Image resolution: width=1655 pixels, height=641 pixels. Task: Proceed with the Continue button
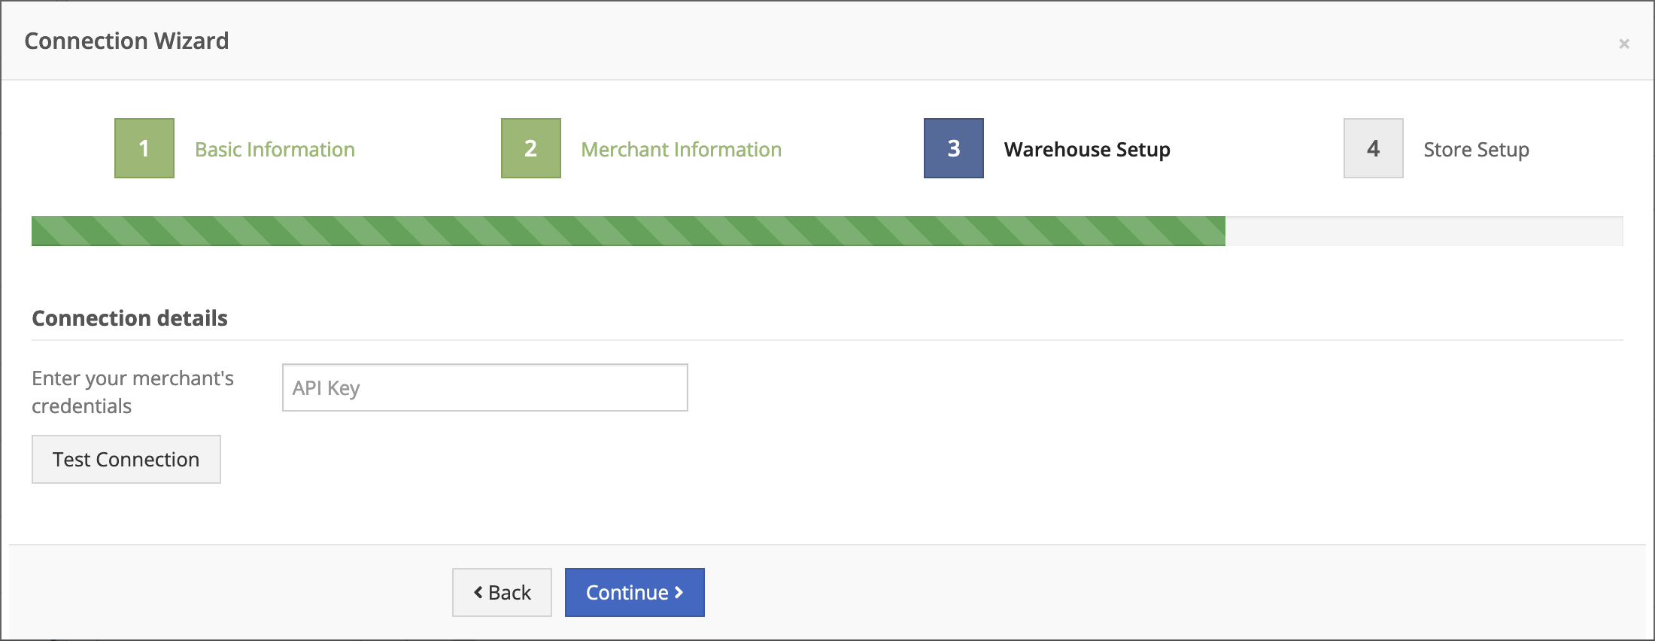[634, 593]
